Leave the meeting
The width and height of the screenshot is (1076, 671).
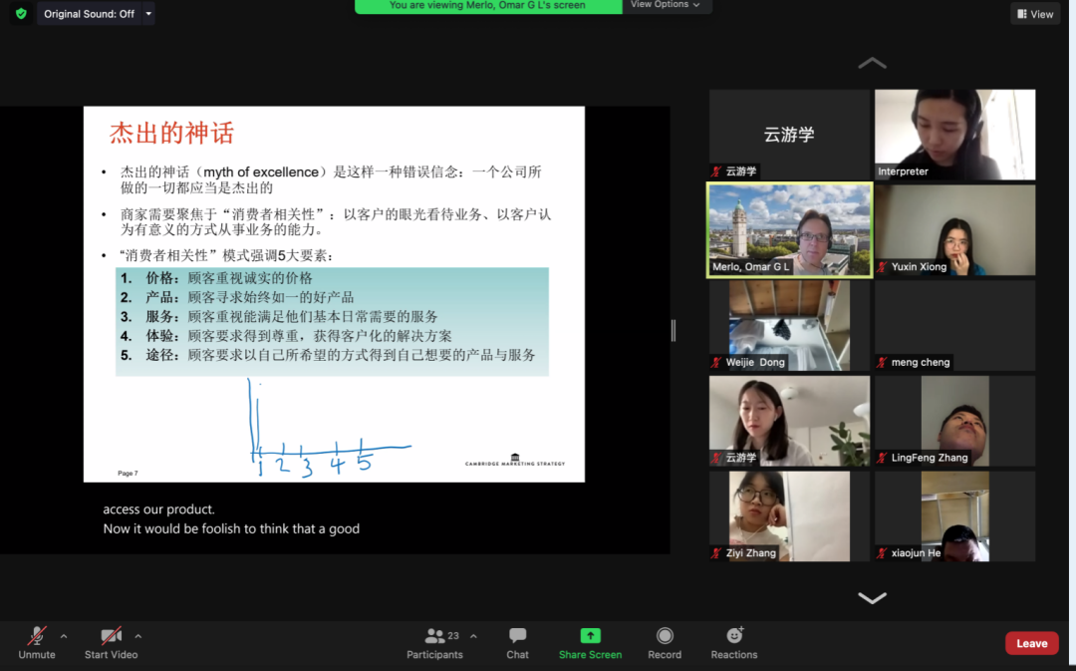click(x=1031, y=643)
